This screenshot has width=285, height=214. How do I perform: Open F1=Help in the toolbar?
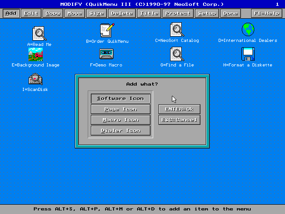[267, 13]
